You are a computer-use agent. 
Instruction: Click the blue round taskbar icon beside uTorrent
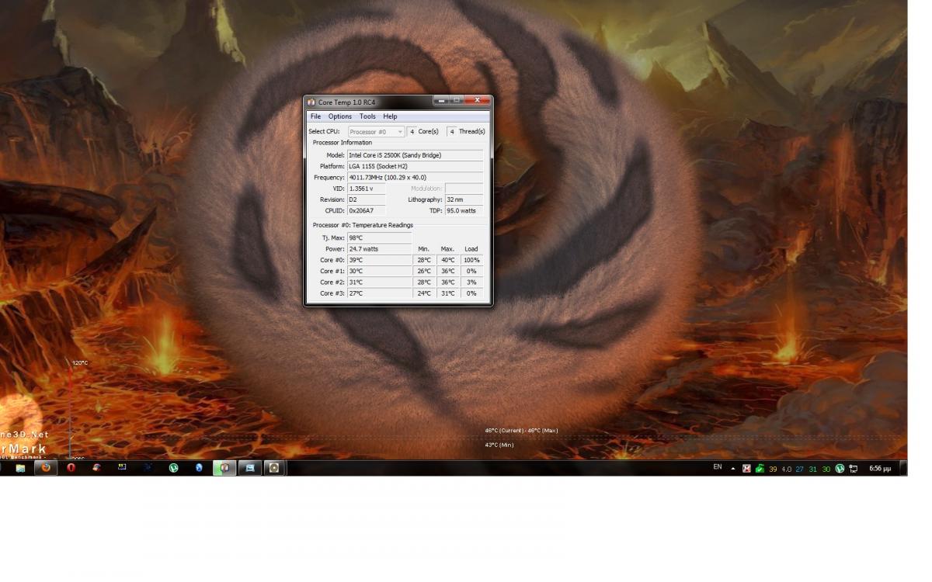(x=199, y=468)
